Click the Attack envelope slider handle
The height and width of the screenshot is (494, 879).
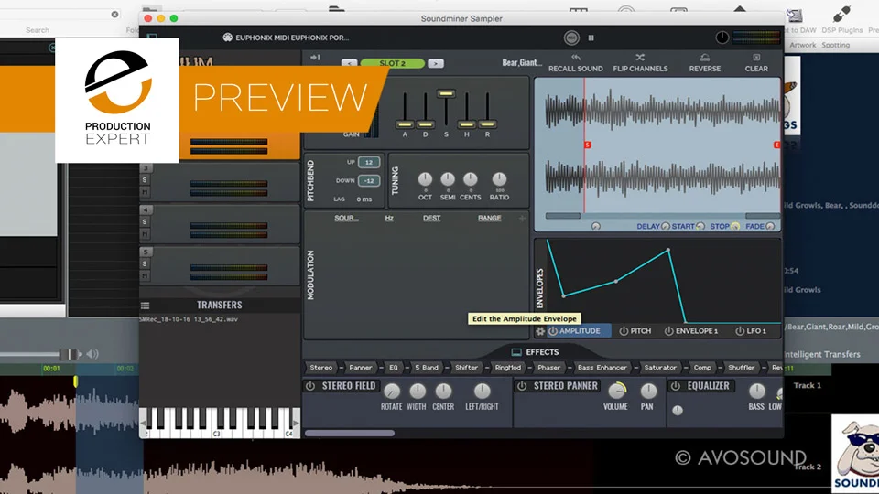tap(405, 124)
